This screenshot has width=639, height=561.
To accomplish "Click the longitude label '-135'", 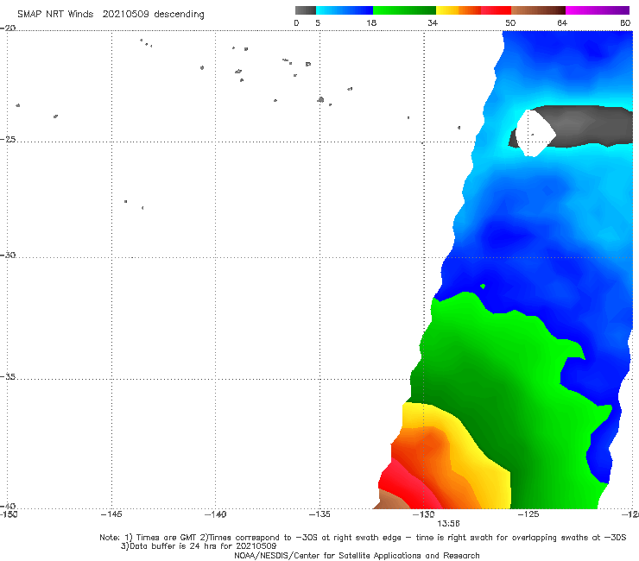I will pos(319,514).
